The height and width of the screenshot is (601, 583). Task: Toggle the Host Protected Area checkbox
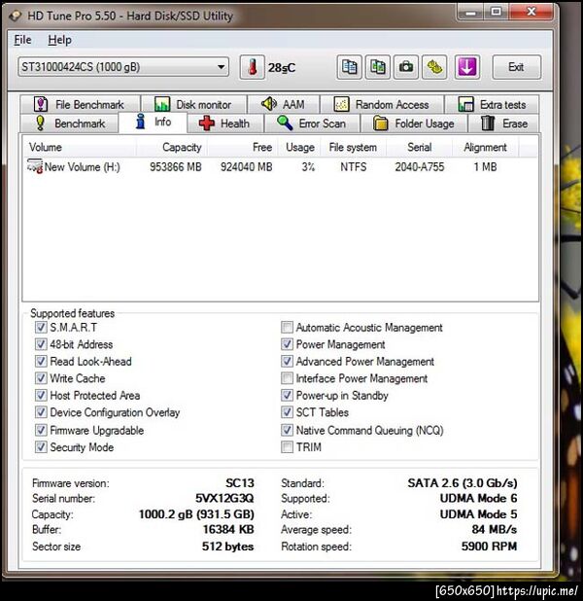tap(41, 395)
